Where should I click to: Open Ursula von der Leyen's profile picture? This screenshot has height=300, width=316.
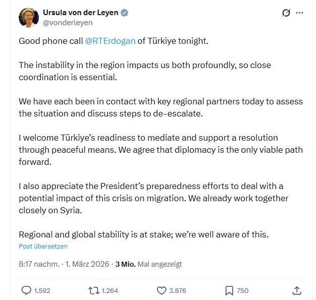click(x=29, y=18)
